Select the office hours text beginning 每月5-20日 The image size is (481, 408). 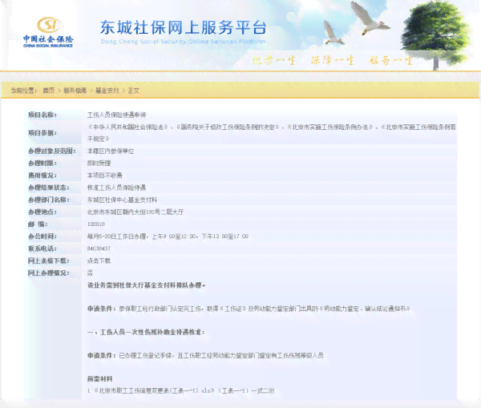168,236
